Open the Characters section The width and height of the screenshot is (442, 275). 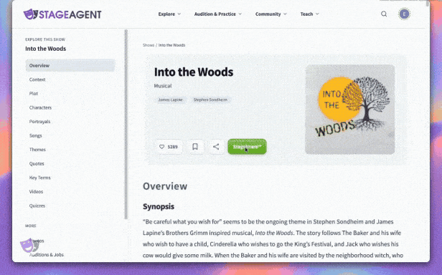click(40, 107)
